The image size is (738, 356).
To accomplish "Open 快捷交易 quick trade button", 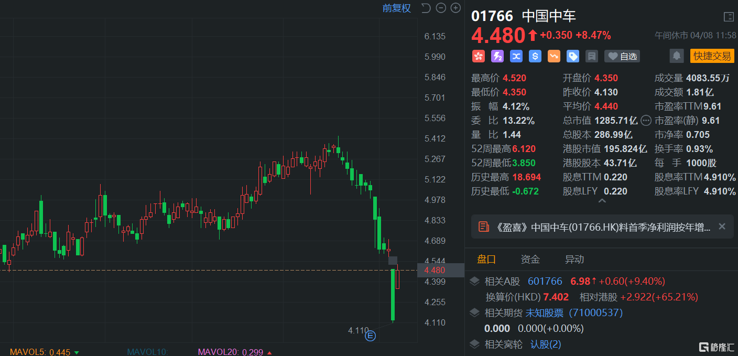I will (x=712, y=56).
